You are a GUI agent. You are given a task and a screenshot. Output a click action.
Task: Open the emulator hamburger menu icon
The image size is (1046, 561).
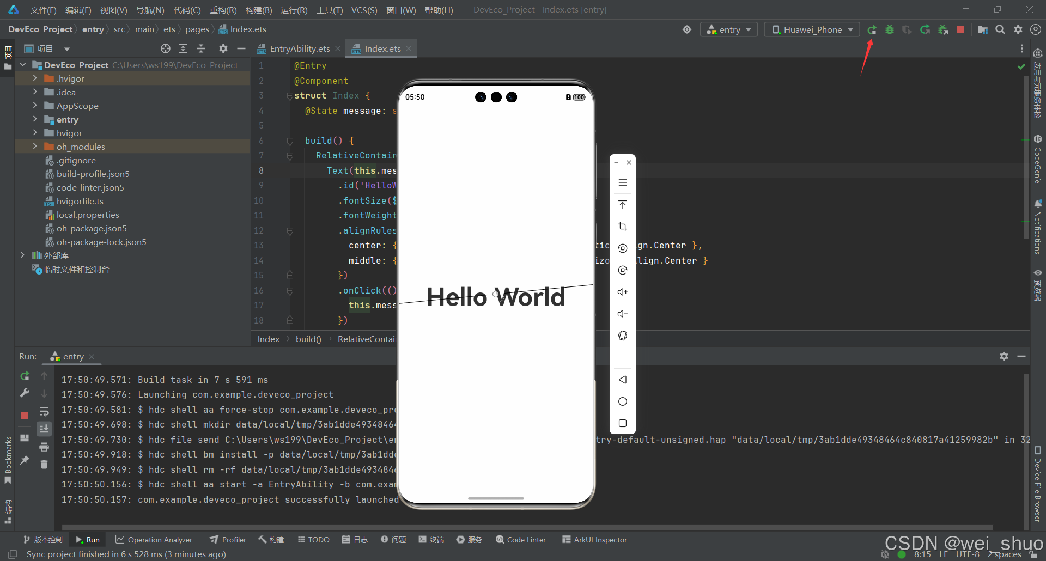[623, 183]
